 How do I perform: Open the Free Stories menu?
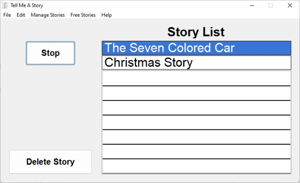click(x=83, y=15)
